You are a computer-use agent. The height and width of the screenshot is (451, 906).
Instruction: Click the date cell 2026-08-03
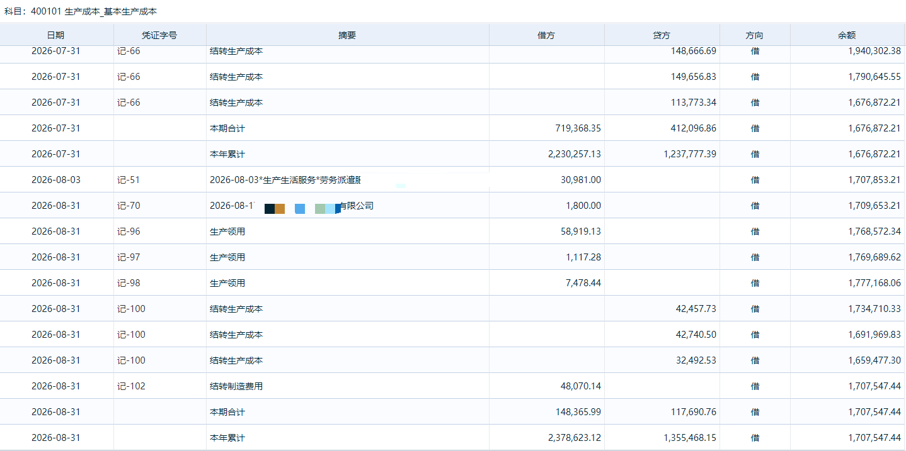pyautogui.click(x=56, y=180)
